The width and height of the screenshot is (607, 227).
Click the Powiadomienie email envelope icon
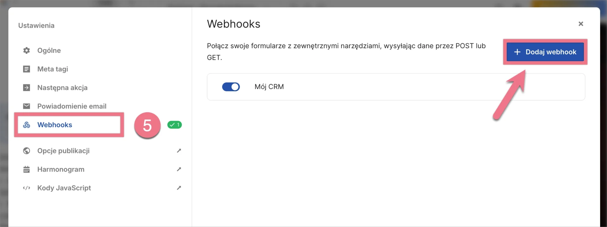pyautogui.click(x=27, y=106)
